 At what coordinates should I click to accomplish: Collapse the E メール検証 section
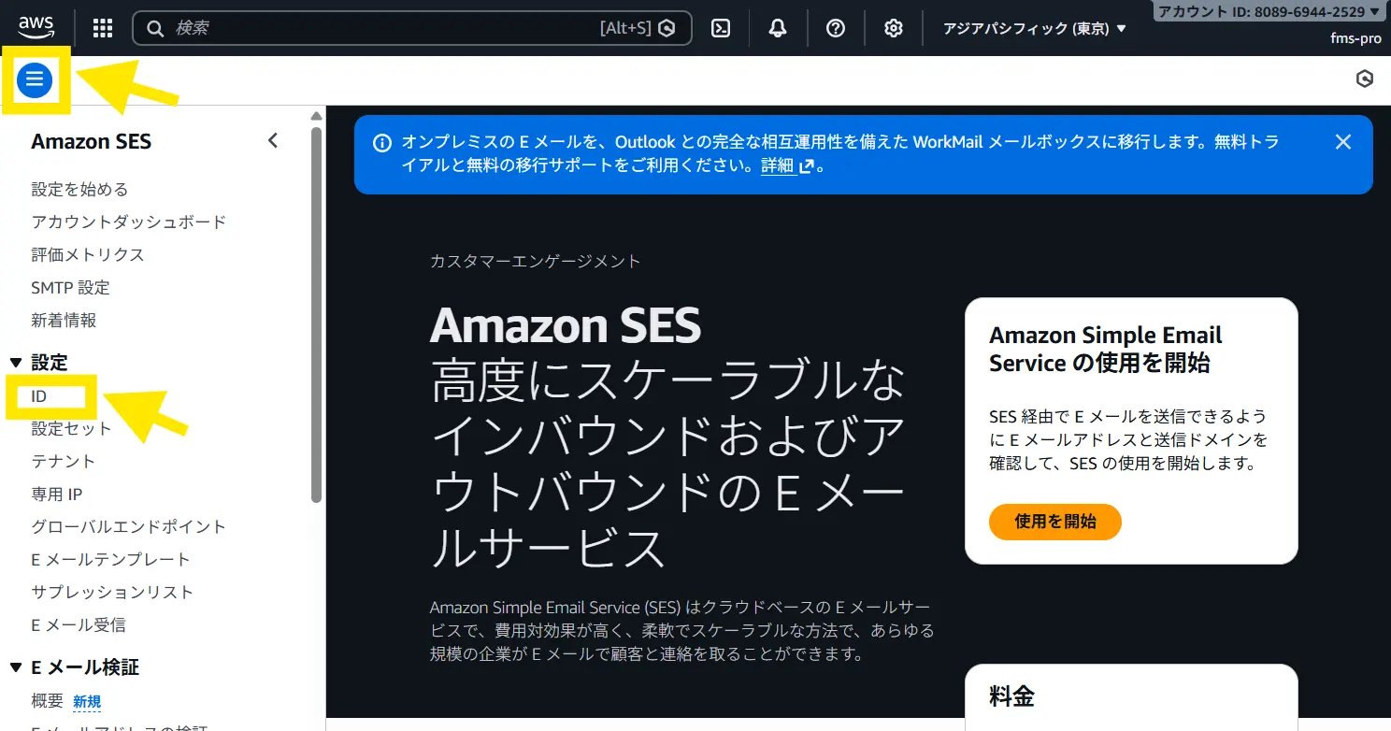point(16,667)
